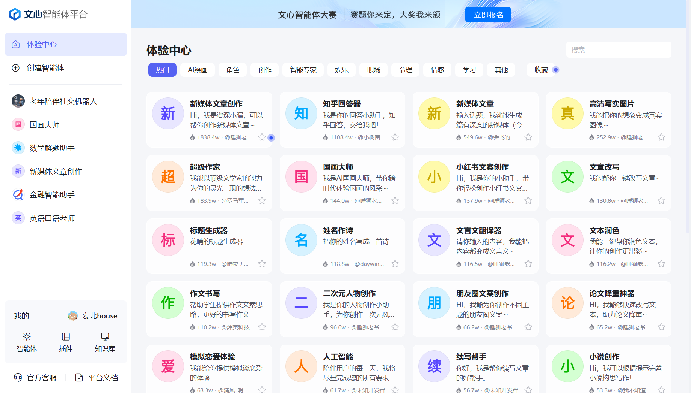Open 文章改写 card avatar
Viewport: 691px width, 393px height.
coord(567,176)
